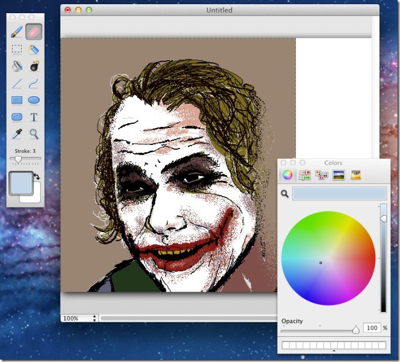Click first empty swatch in color drawer
Image resolution: width=400 pixels, height=362 pixels.
click(x=286, y=345)
